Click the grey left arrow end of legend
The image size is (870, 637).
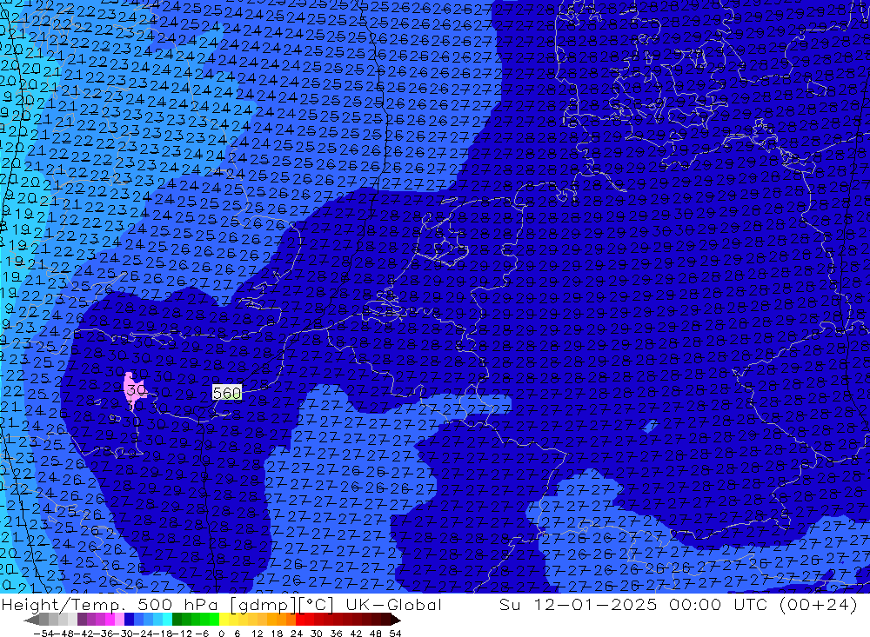tap(31, 620)
